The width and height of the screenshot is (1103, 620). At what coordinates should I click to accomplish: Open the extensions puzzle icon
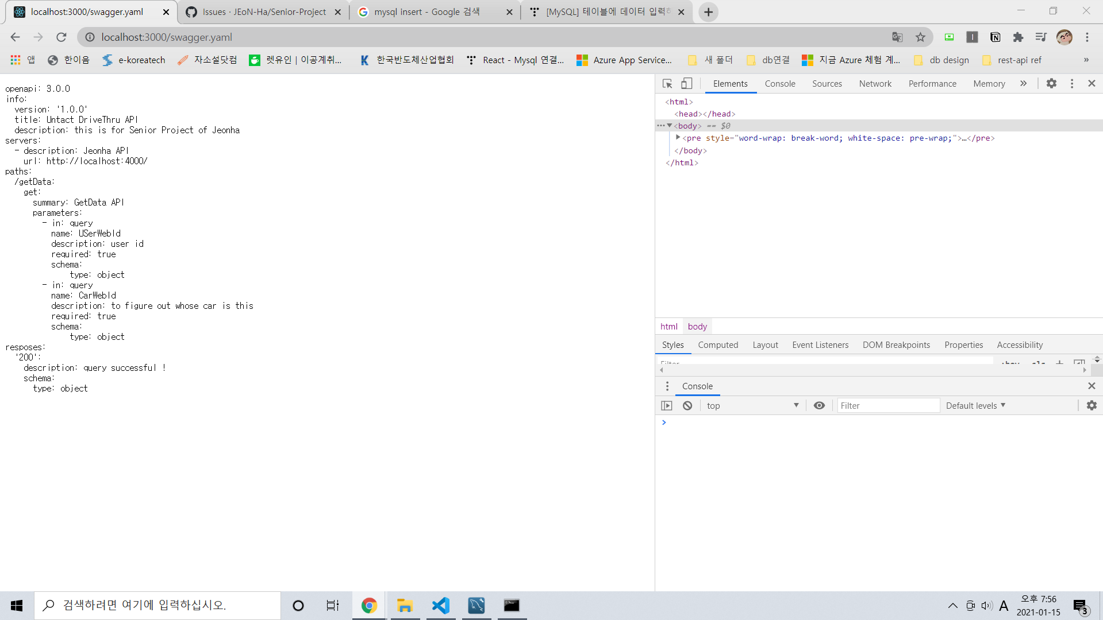pos(1018,37)
